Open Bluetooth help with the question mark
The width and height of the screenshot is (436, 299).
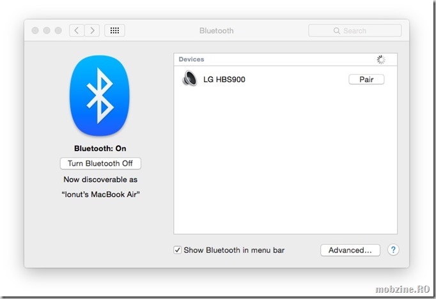(x=393, y=250)
